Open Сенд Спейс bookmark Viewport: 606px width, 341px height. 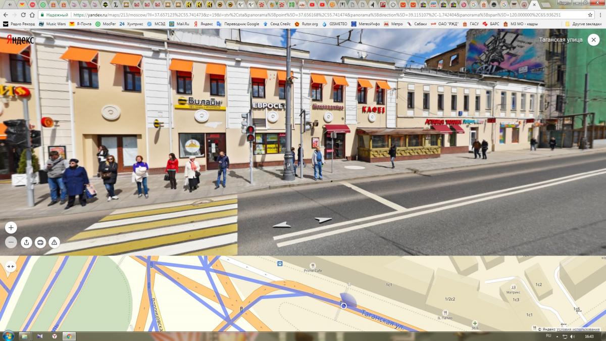pos(277,24)
